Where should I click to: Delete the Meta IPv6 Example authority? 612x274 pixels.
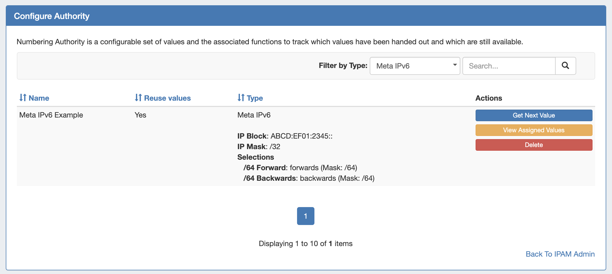pos(534,145)
